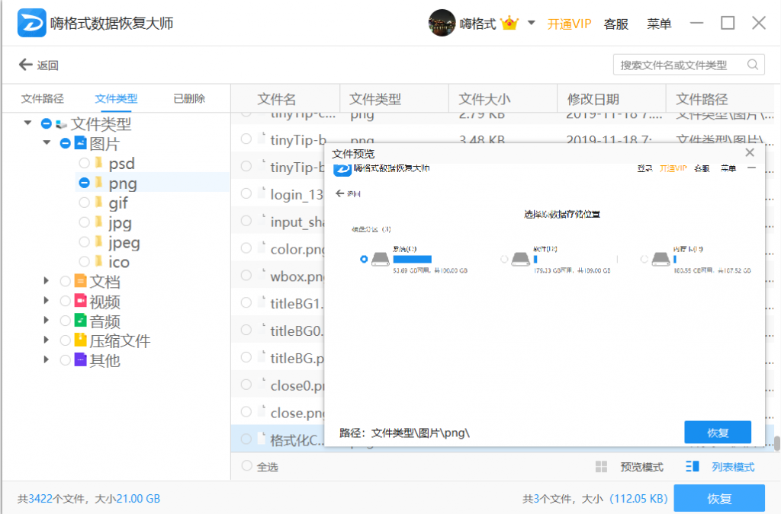Check the gif checkbox
The width and height of the screenshot is (781, 514).
84,203
